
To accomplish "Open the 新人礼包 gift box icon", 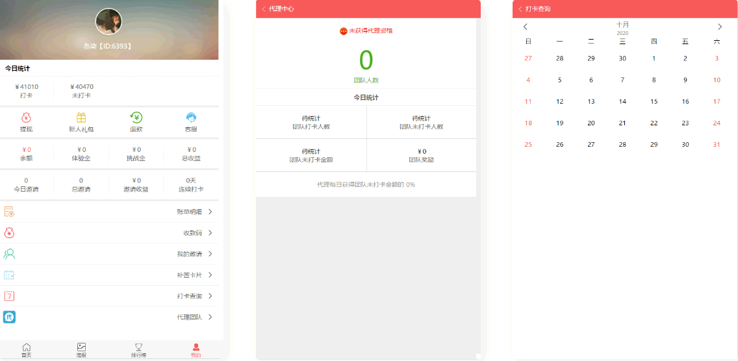I will (x=81, y=118).
